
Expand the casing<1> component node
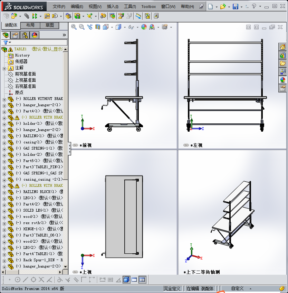click(x=4, y=143)
